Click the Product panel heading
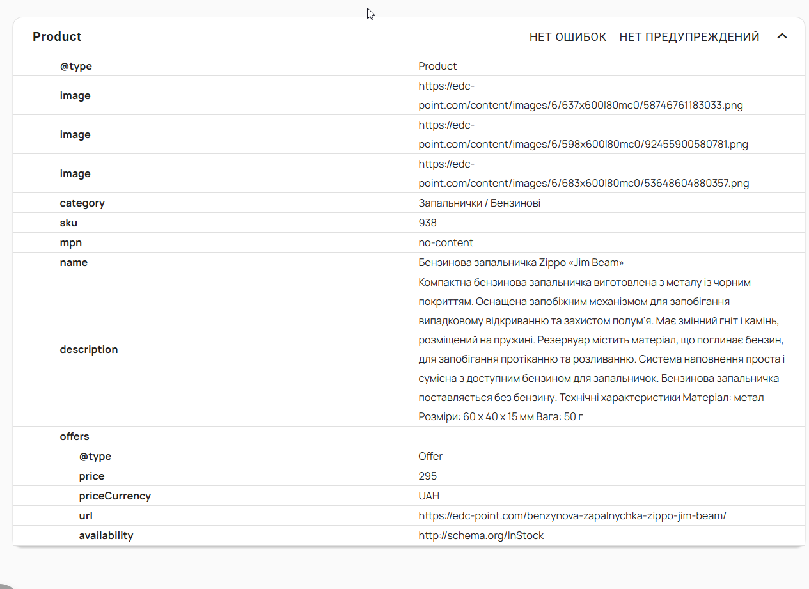 (x=57, y=37)
